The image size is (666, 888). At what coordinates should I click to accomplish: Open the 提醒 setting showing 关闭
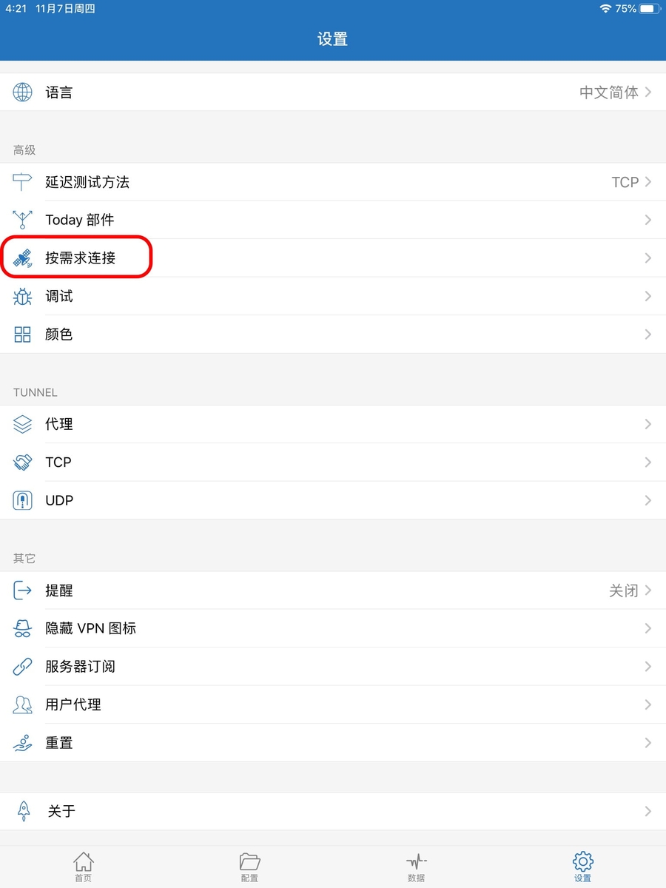click(629, 591)
